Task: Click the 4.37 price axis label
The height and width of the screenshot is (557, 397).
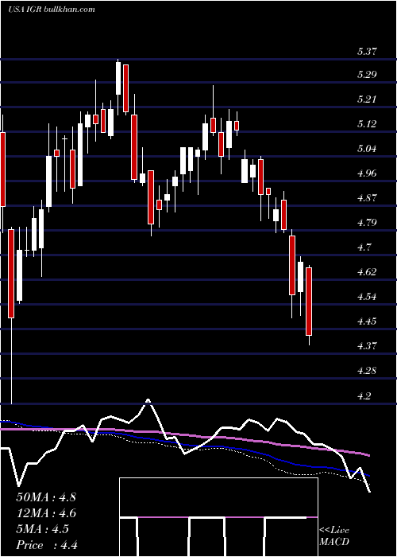Action: (x=367, y=346)
